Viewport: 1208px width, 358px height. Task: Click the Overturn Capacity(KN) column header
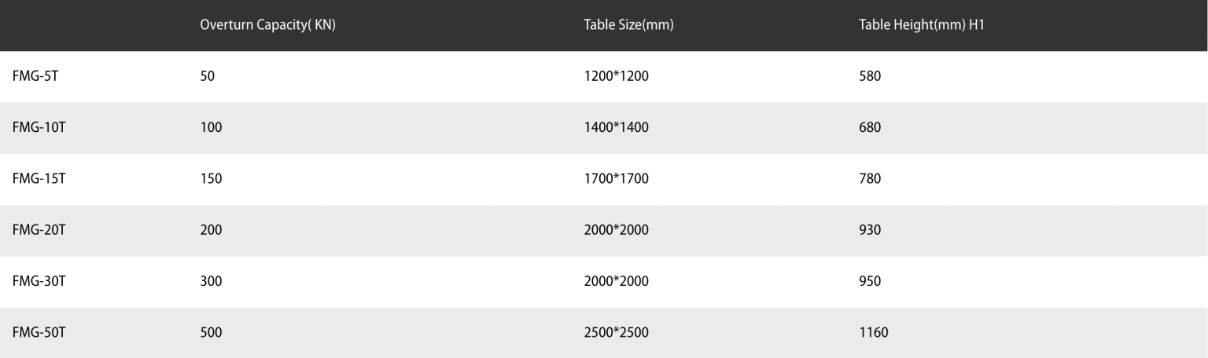[267, 25]
